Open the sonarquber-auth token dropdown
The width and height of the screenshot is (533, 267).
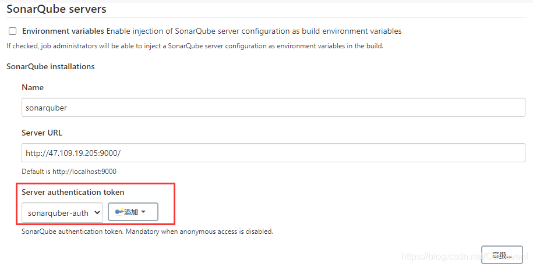click(x=62, y=213)
